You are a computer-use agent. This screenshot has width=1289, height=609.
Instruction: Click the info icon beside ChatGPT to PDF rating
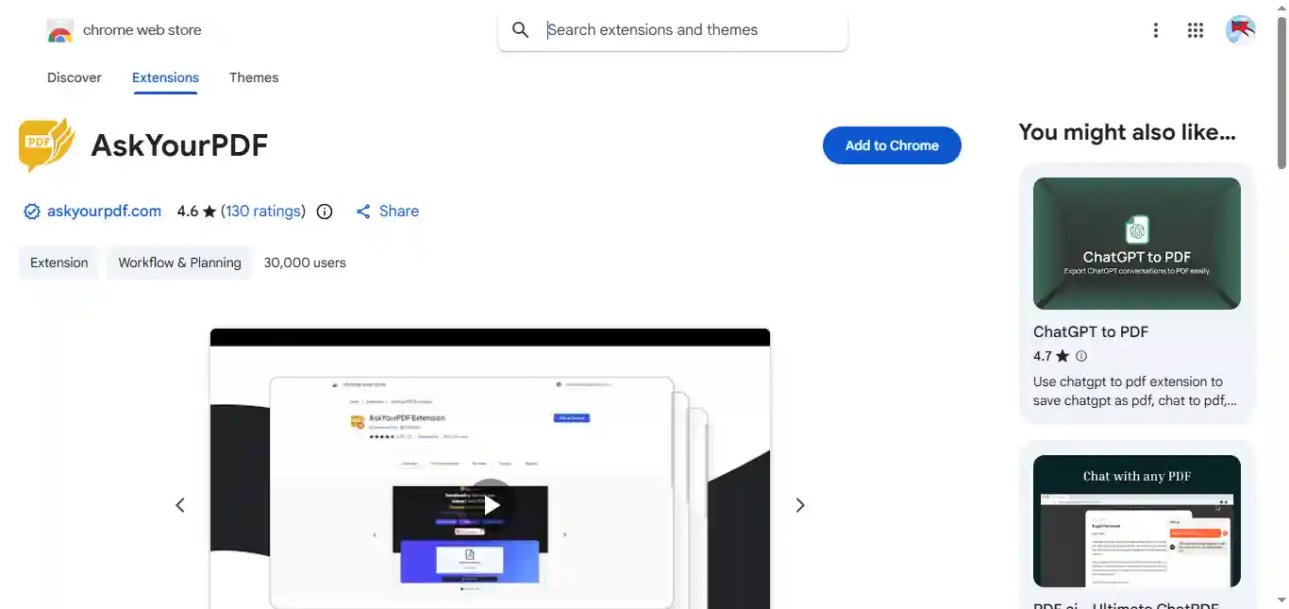pyautogui.click(x=1081, y=356)
